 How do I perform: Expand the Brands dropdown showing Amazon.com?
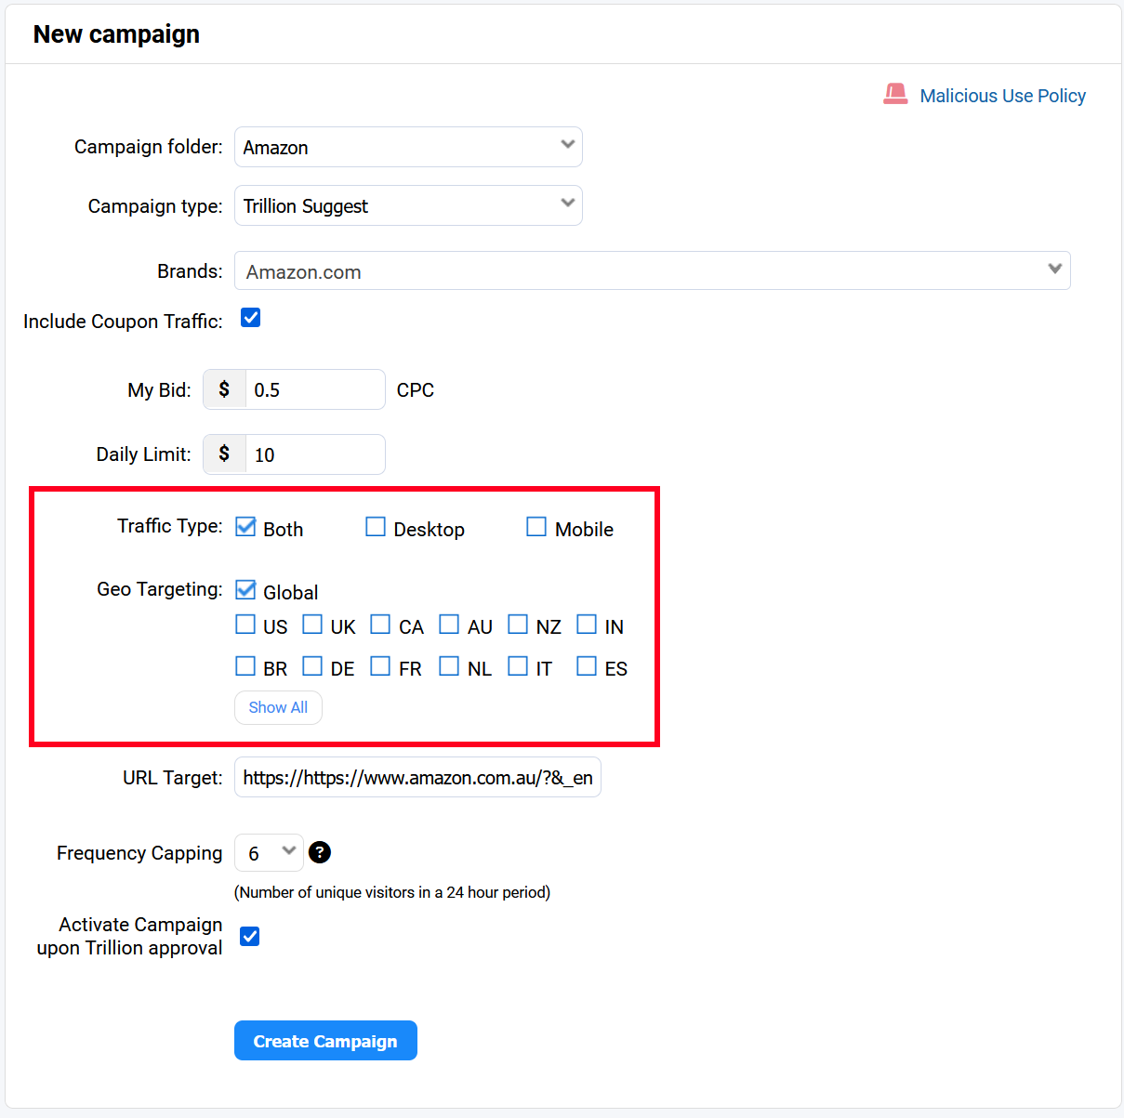(x=652, y=270)
